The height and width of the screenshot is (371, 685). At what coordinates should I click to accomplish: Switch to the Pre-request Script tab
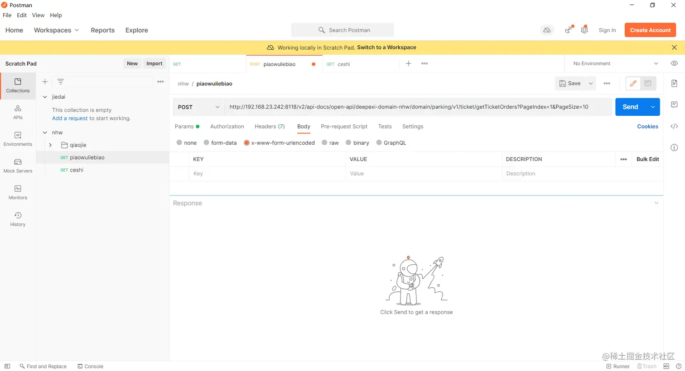[344, 127]
